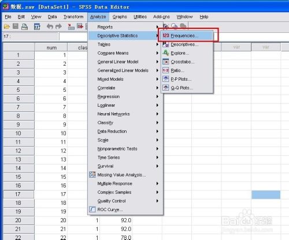
Task: Click the num column header
Action: [51, 47]
